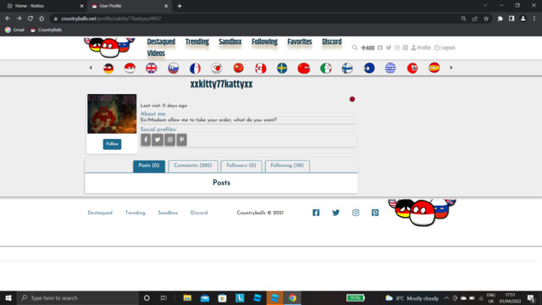Expand the hidden system tray icons chevron
The image size is (542, 305).
click(x=446, y=298)
